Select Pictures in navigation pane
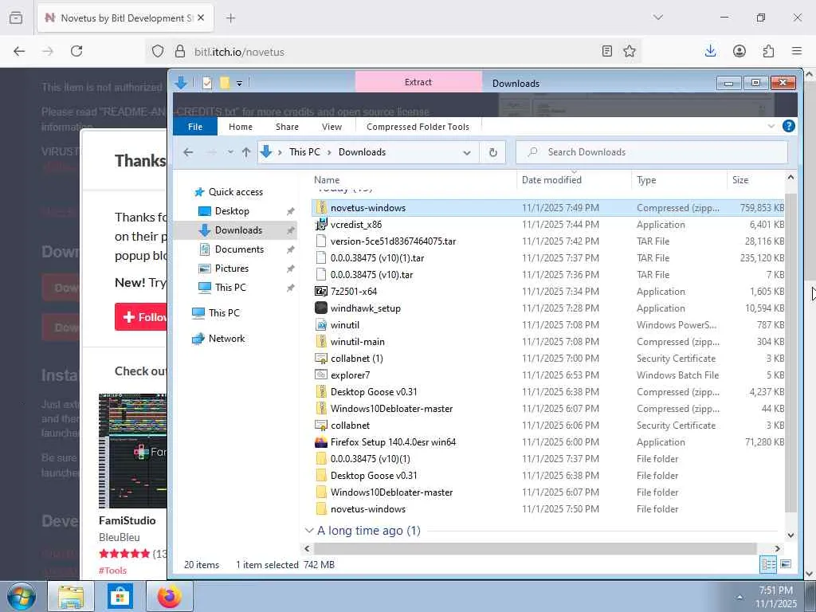The width and height of the screenshot is (816, 612). [x=232, y=269]
